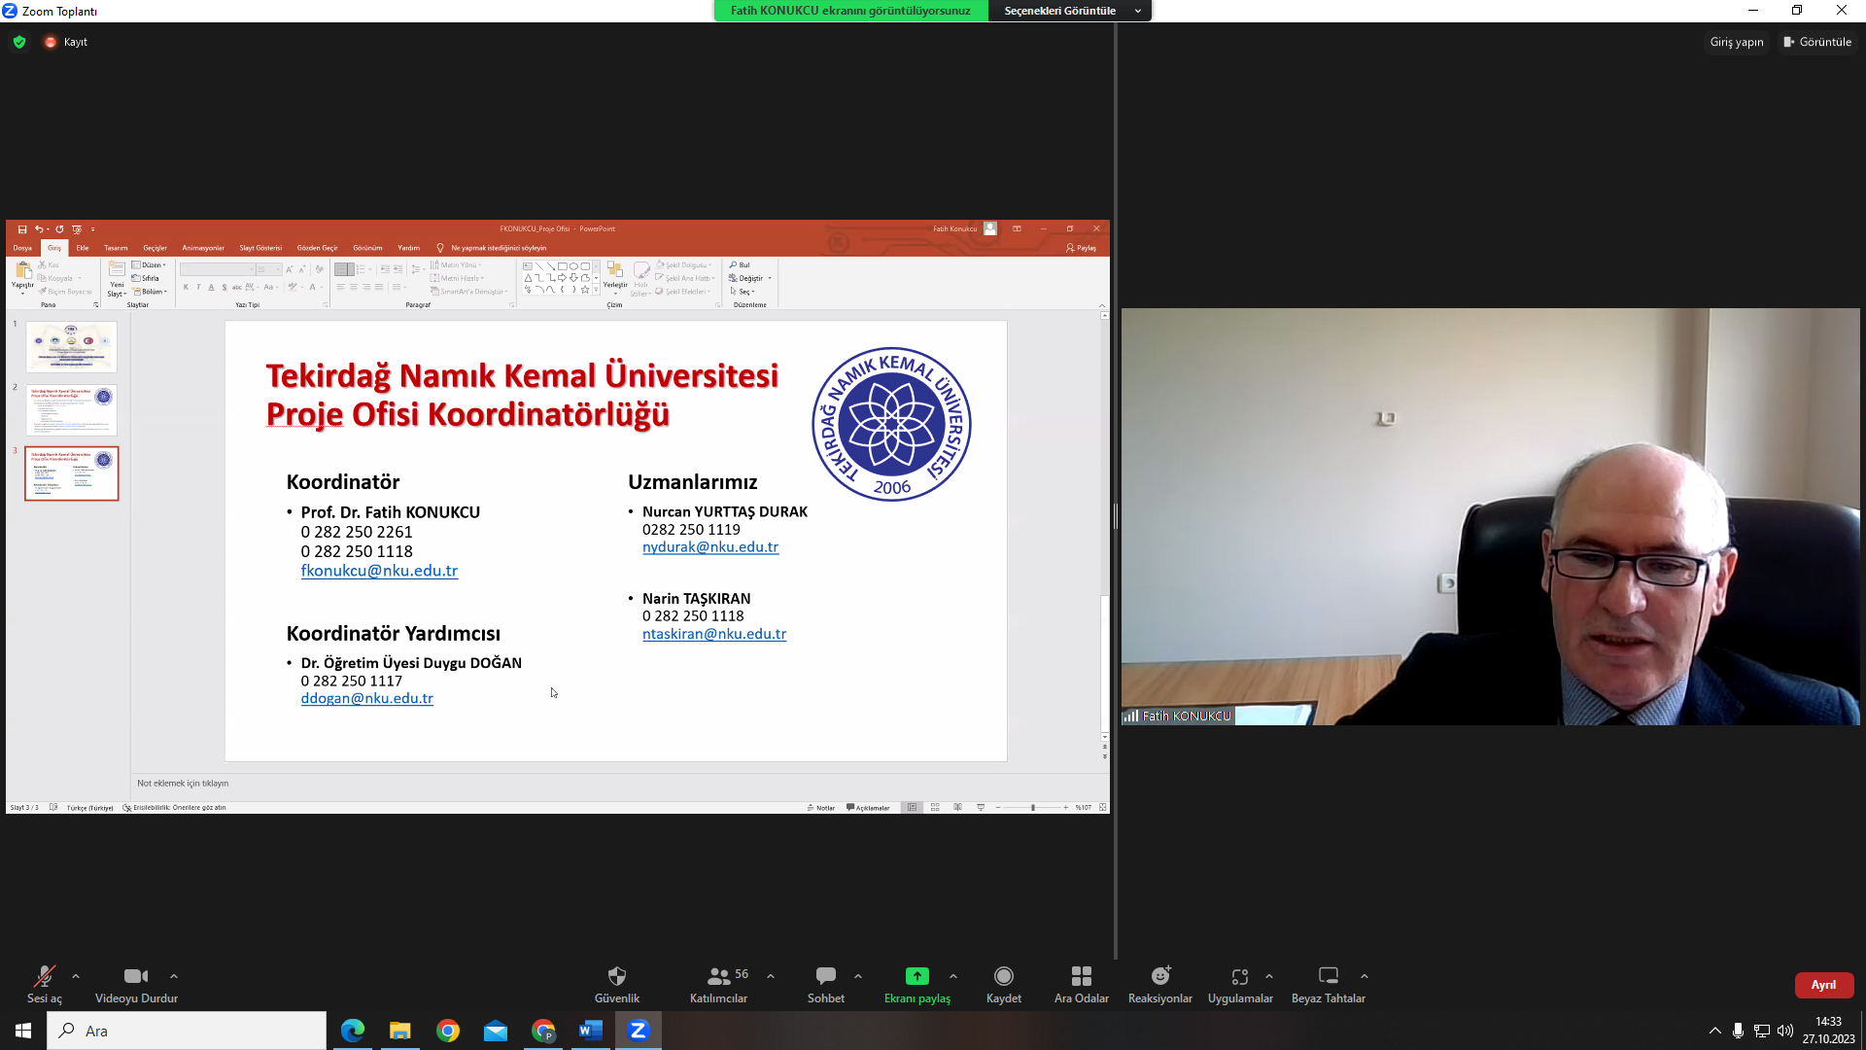This screenshot has height=1050, width=1866.
Task: Open Word from the Windows taskbar
Action: [590, 1031]
